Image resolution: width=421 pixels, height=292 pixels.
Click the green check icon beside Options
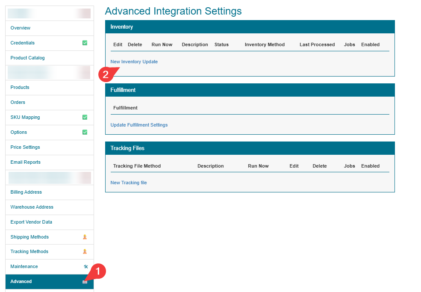click(x=85, y=132)
